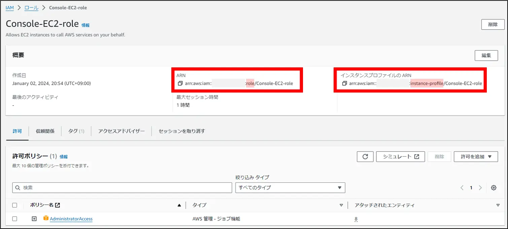This screenshot has width=508, height=229.
Task: Click the greyed 削除 button in 許可ポリシー
Action: pos(439,157)
